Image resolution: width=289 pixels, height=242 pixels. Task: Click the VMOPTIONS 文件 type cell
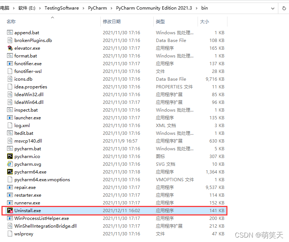(175, 180)
